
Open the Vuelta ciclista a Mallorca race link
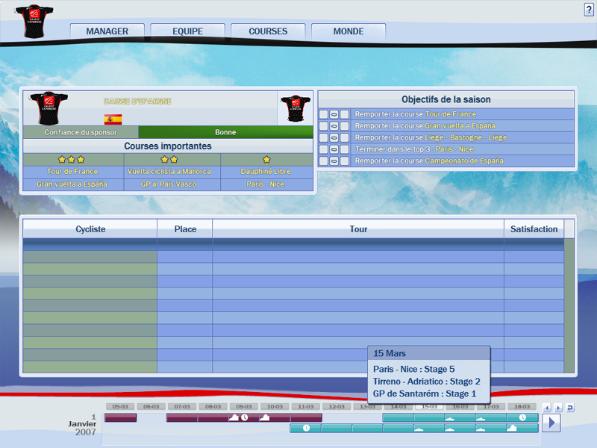coord(169,172)
